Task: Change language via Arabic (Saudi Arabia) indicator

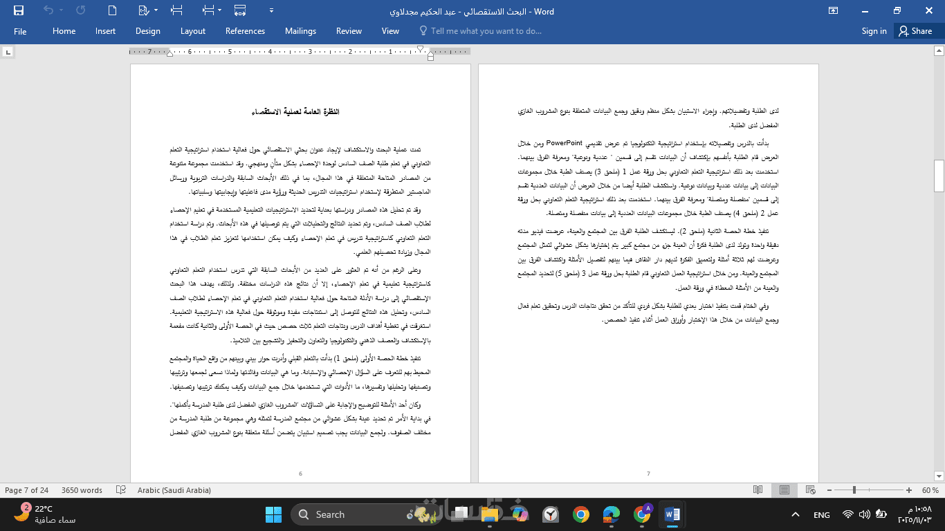Action: [x=174, y=490]
